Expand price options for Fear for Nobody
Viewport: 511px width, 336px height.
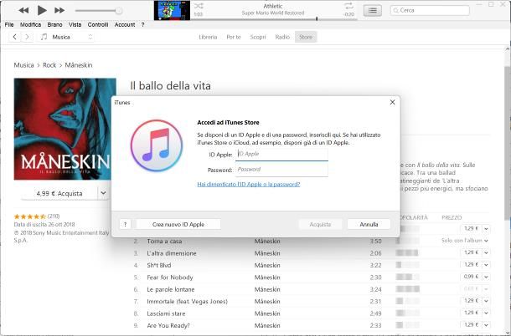click(486, 277)
